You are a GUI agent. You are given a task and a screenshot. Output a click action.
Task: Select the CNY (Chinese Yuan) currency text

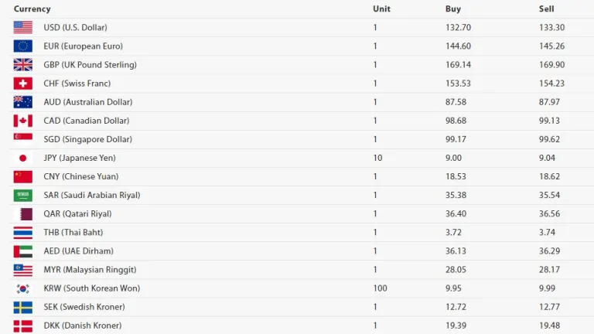82,176
